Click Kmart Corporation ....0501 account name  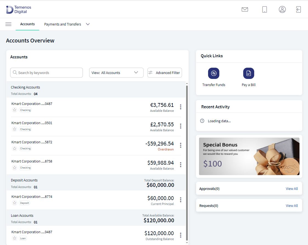[32, 123]
